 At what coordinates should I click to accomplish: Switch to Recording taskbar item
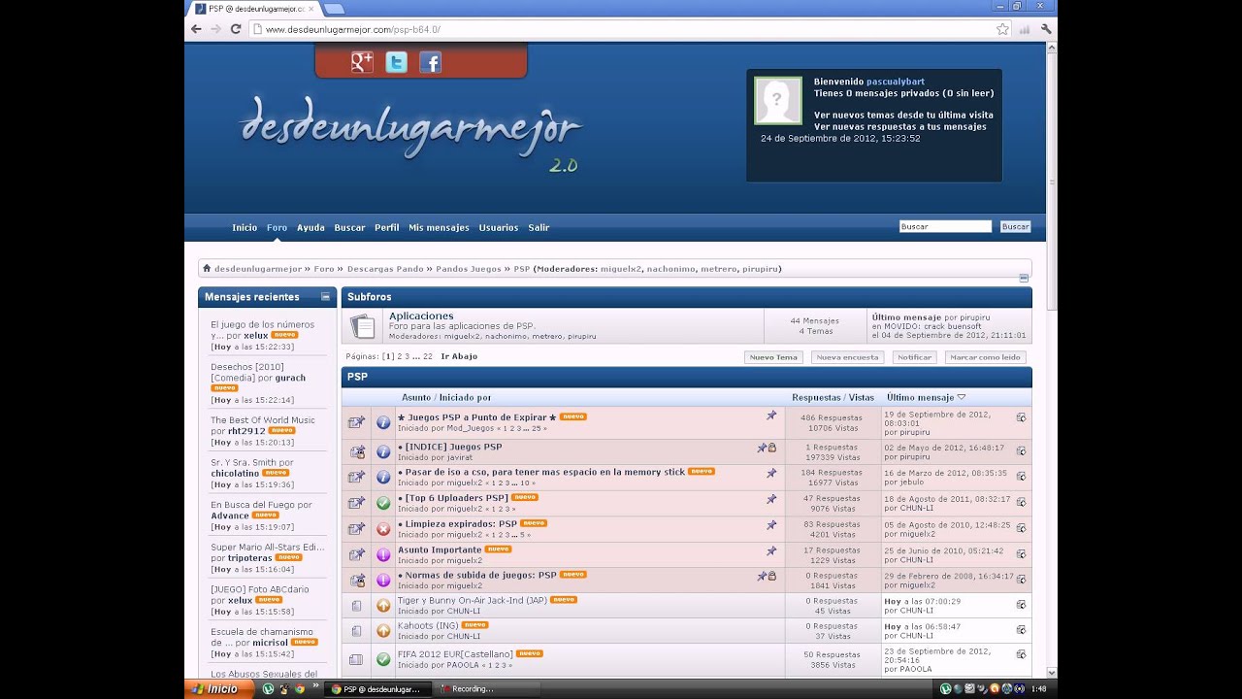click(485, 689)
